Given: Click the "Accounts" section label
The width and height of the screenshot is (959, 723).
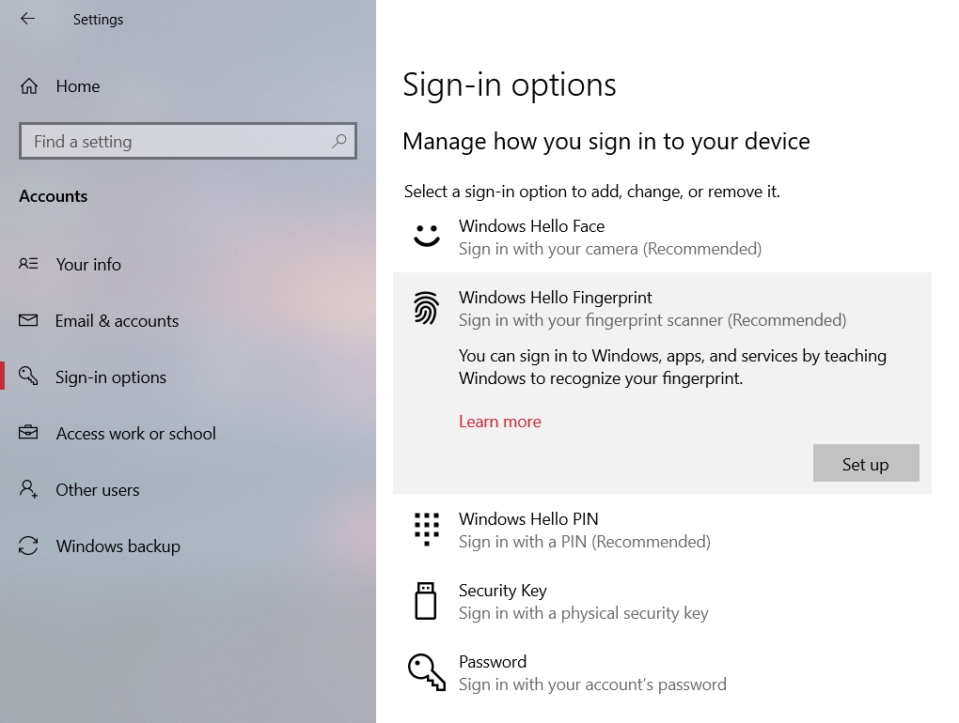Looking at the screenshot, I should tap(54, 196).
